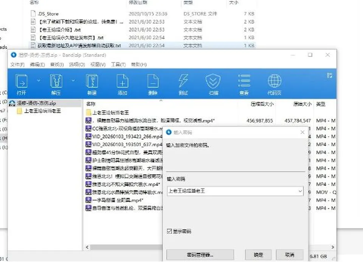Open the 帮助(H) menu
The height and width of the screenshot is (262, 363).
pos(139,65)
